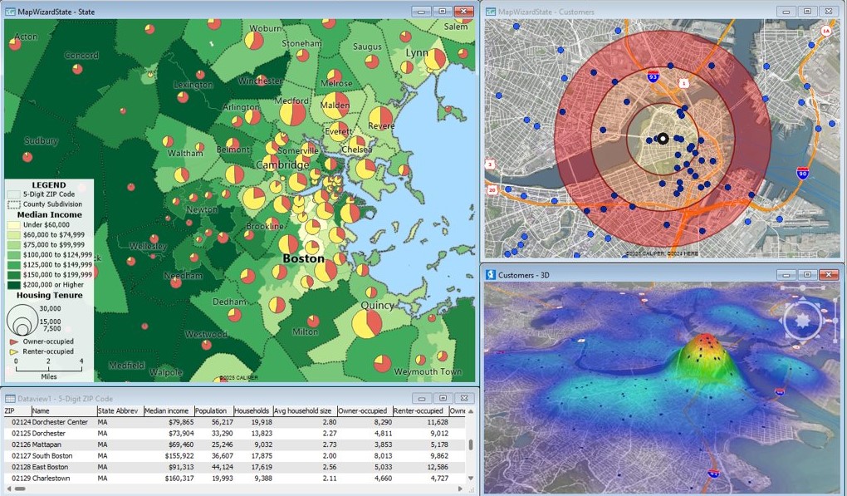Click the black ring center marker on Customers map
Image resolution: width=847 pixels, height=496 pixels.
coord(663,139)
